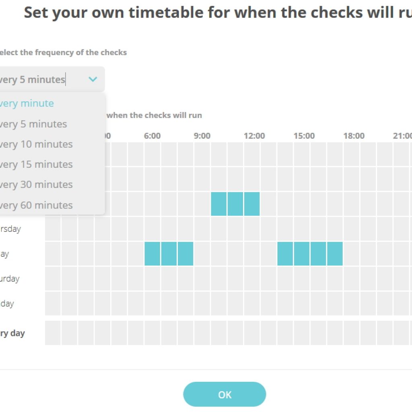Select the Thursday 12:00 empty cell

[252, 229]
